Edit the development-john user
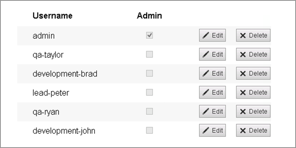 tap(213, 130)
